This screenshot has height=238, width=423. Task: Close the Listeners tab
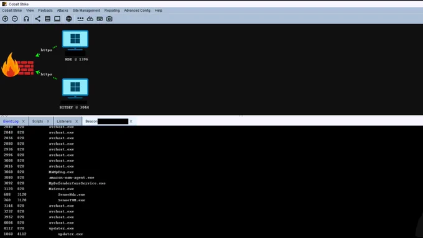point(77,121)
